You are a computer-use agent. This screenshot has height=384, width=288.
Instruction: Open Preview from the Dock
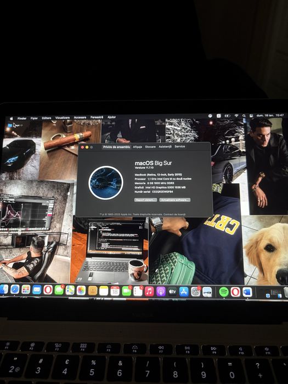(x=207, y=292)
